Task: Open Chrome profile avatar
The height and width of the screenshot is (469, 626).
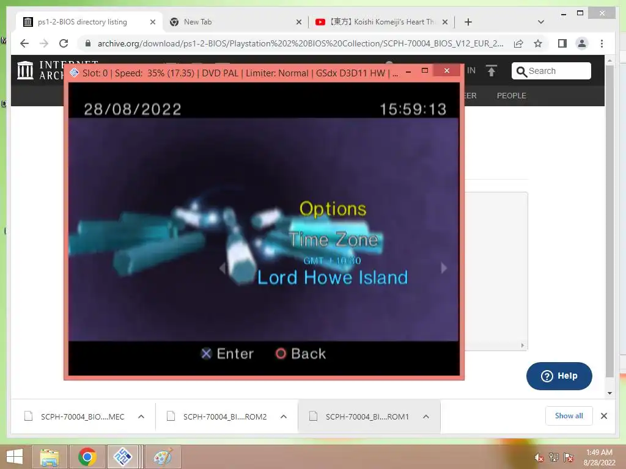Action: [x=582, y=43]
